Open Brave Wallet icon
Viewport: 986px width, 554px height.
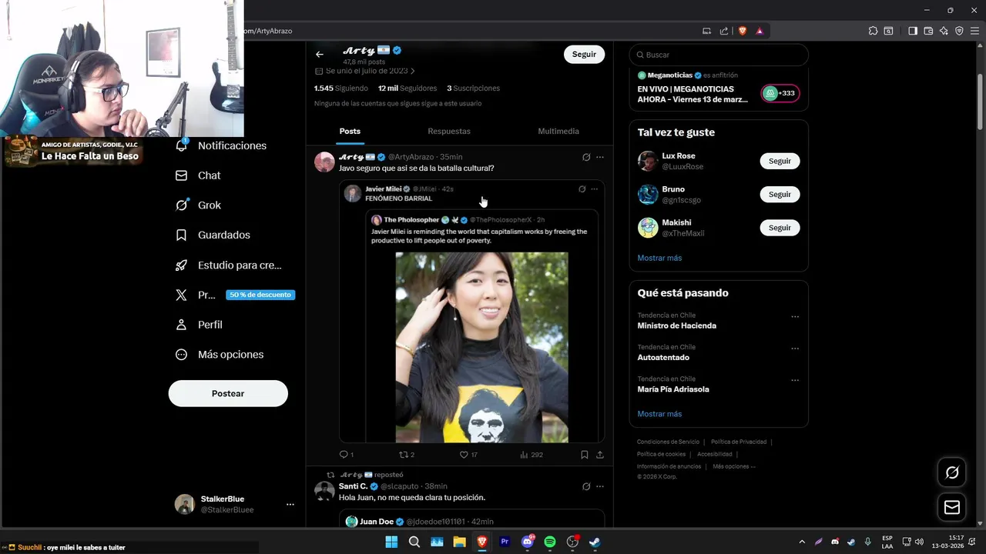pos(928,31)
